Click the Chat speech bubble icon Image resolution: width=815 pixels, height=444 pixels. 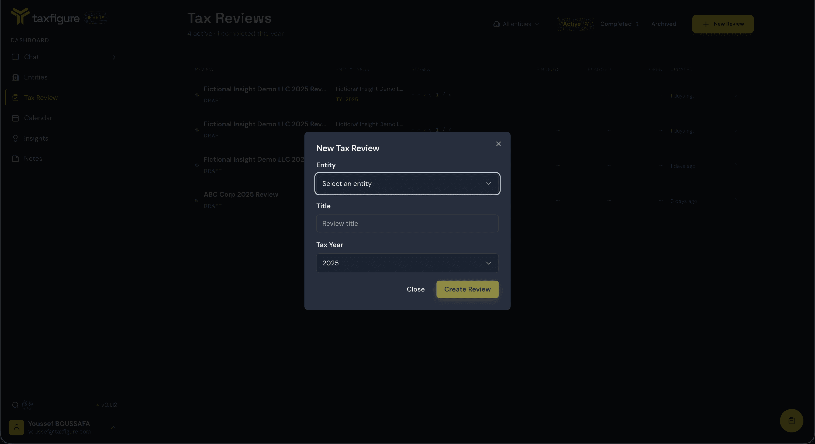pos(15,57)
